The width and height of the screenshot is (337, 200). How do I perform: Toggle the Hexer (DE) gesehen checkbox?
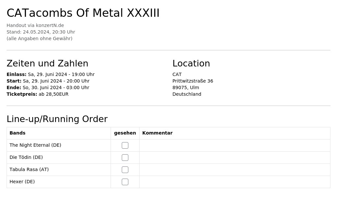(125, 182)
